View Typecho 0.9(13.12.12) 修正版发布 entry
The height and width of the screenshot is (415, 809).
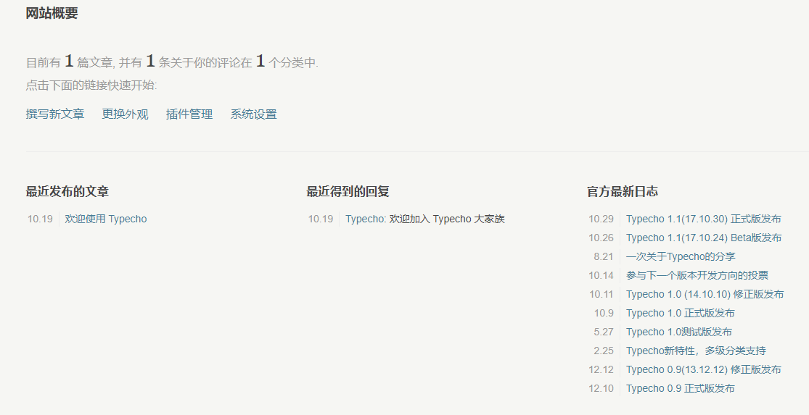point(703,370)
